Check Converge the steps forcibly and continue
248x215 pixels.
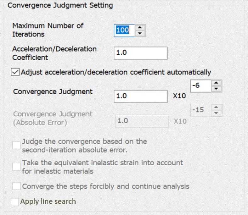(17, 186)
